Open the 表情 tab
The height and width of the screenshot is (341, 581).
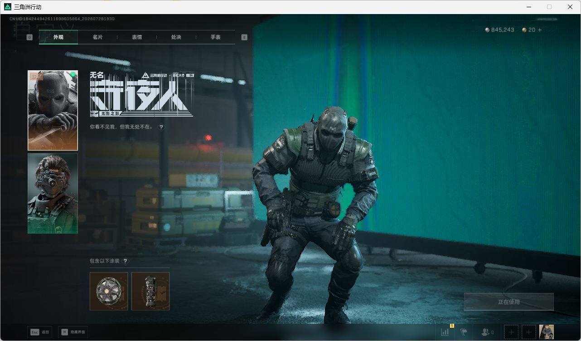coord(137,37)
